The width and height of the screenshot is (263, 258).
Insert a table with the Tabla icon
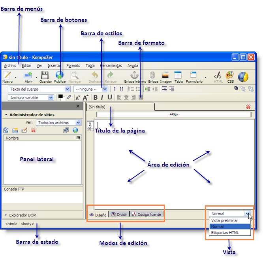(x=178, y=75)
